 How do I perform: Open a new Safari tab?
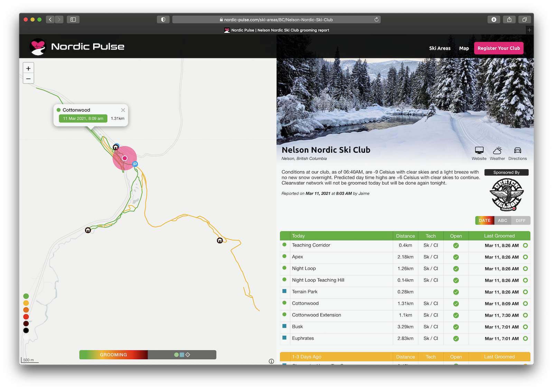[x=529, y=30]
